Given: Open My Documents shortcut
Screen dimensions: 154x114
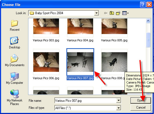Looking at the screenshot, I should pos(15,60).
